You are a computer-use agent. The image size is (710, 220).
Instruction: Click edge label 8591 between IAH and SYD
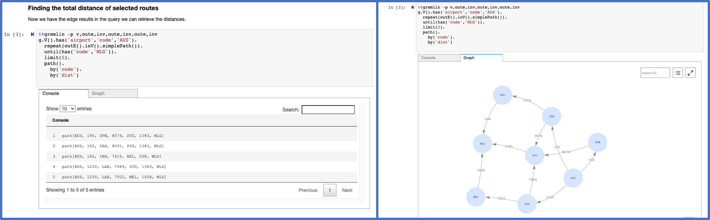pos(539,136)
